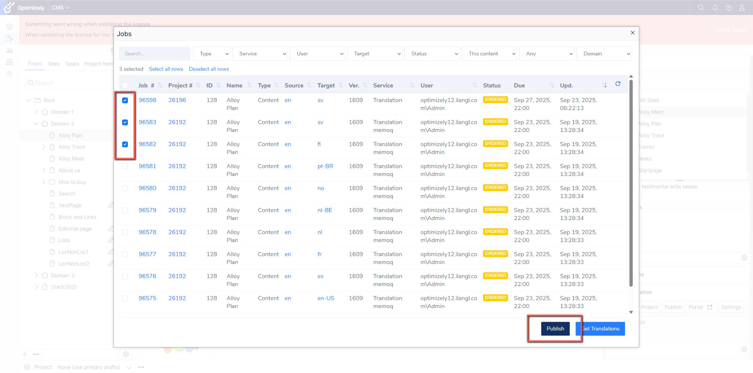The height and width of the screenshot is (373, 753).
Task: Expand the Domain 3 tree node
Action: click(36, 275)
